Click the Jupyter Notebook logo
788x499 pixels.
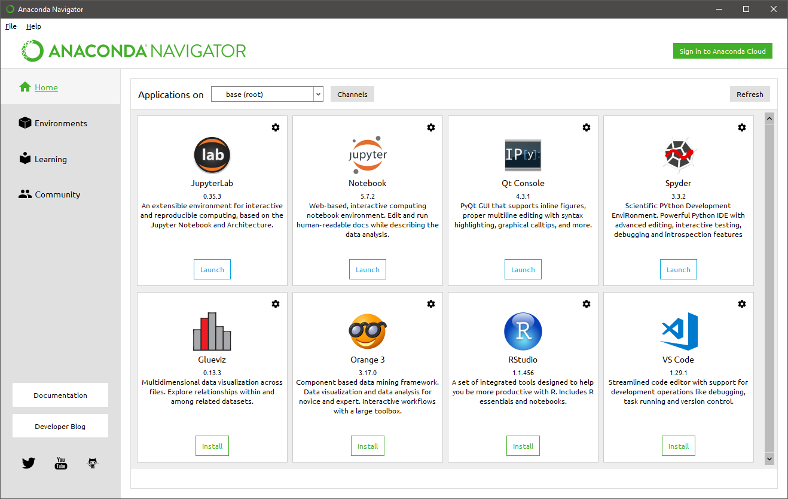[368, 155]
